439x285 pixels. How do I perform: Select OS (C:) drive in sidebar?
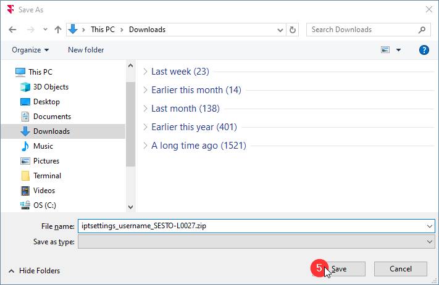click(x=45, y=205)
